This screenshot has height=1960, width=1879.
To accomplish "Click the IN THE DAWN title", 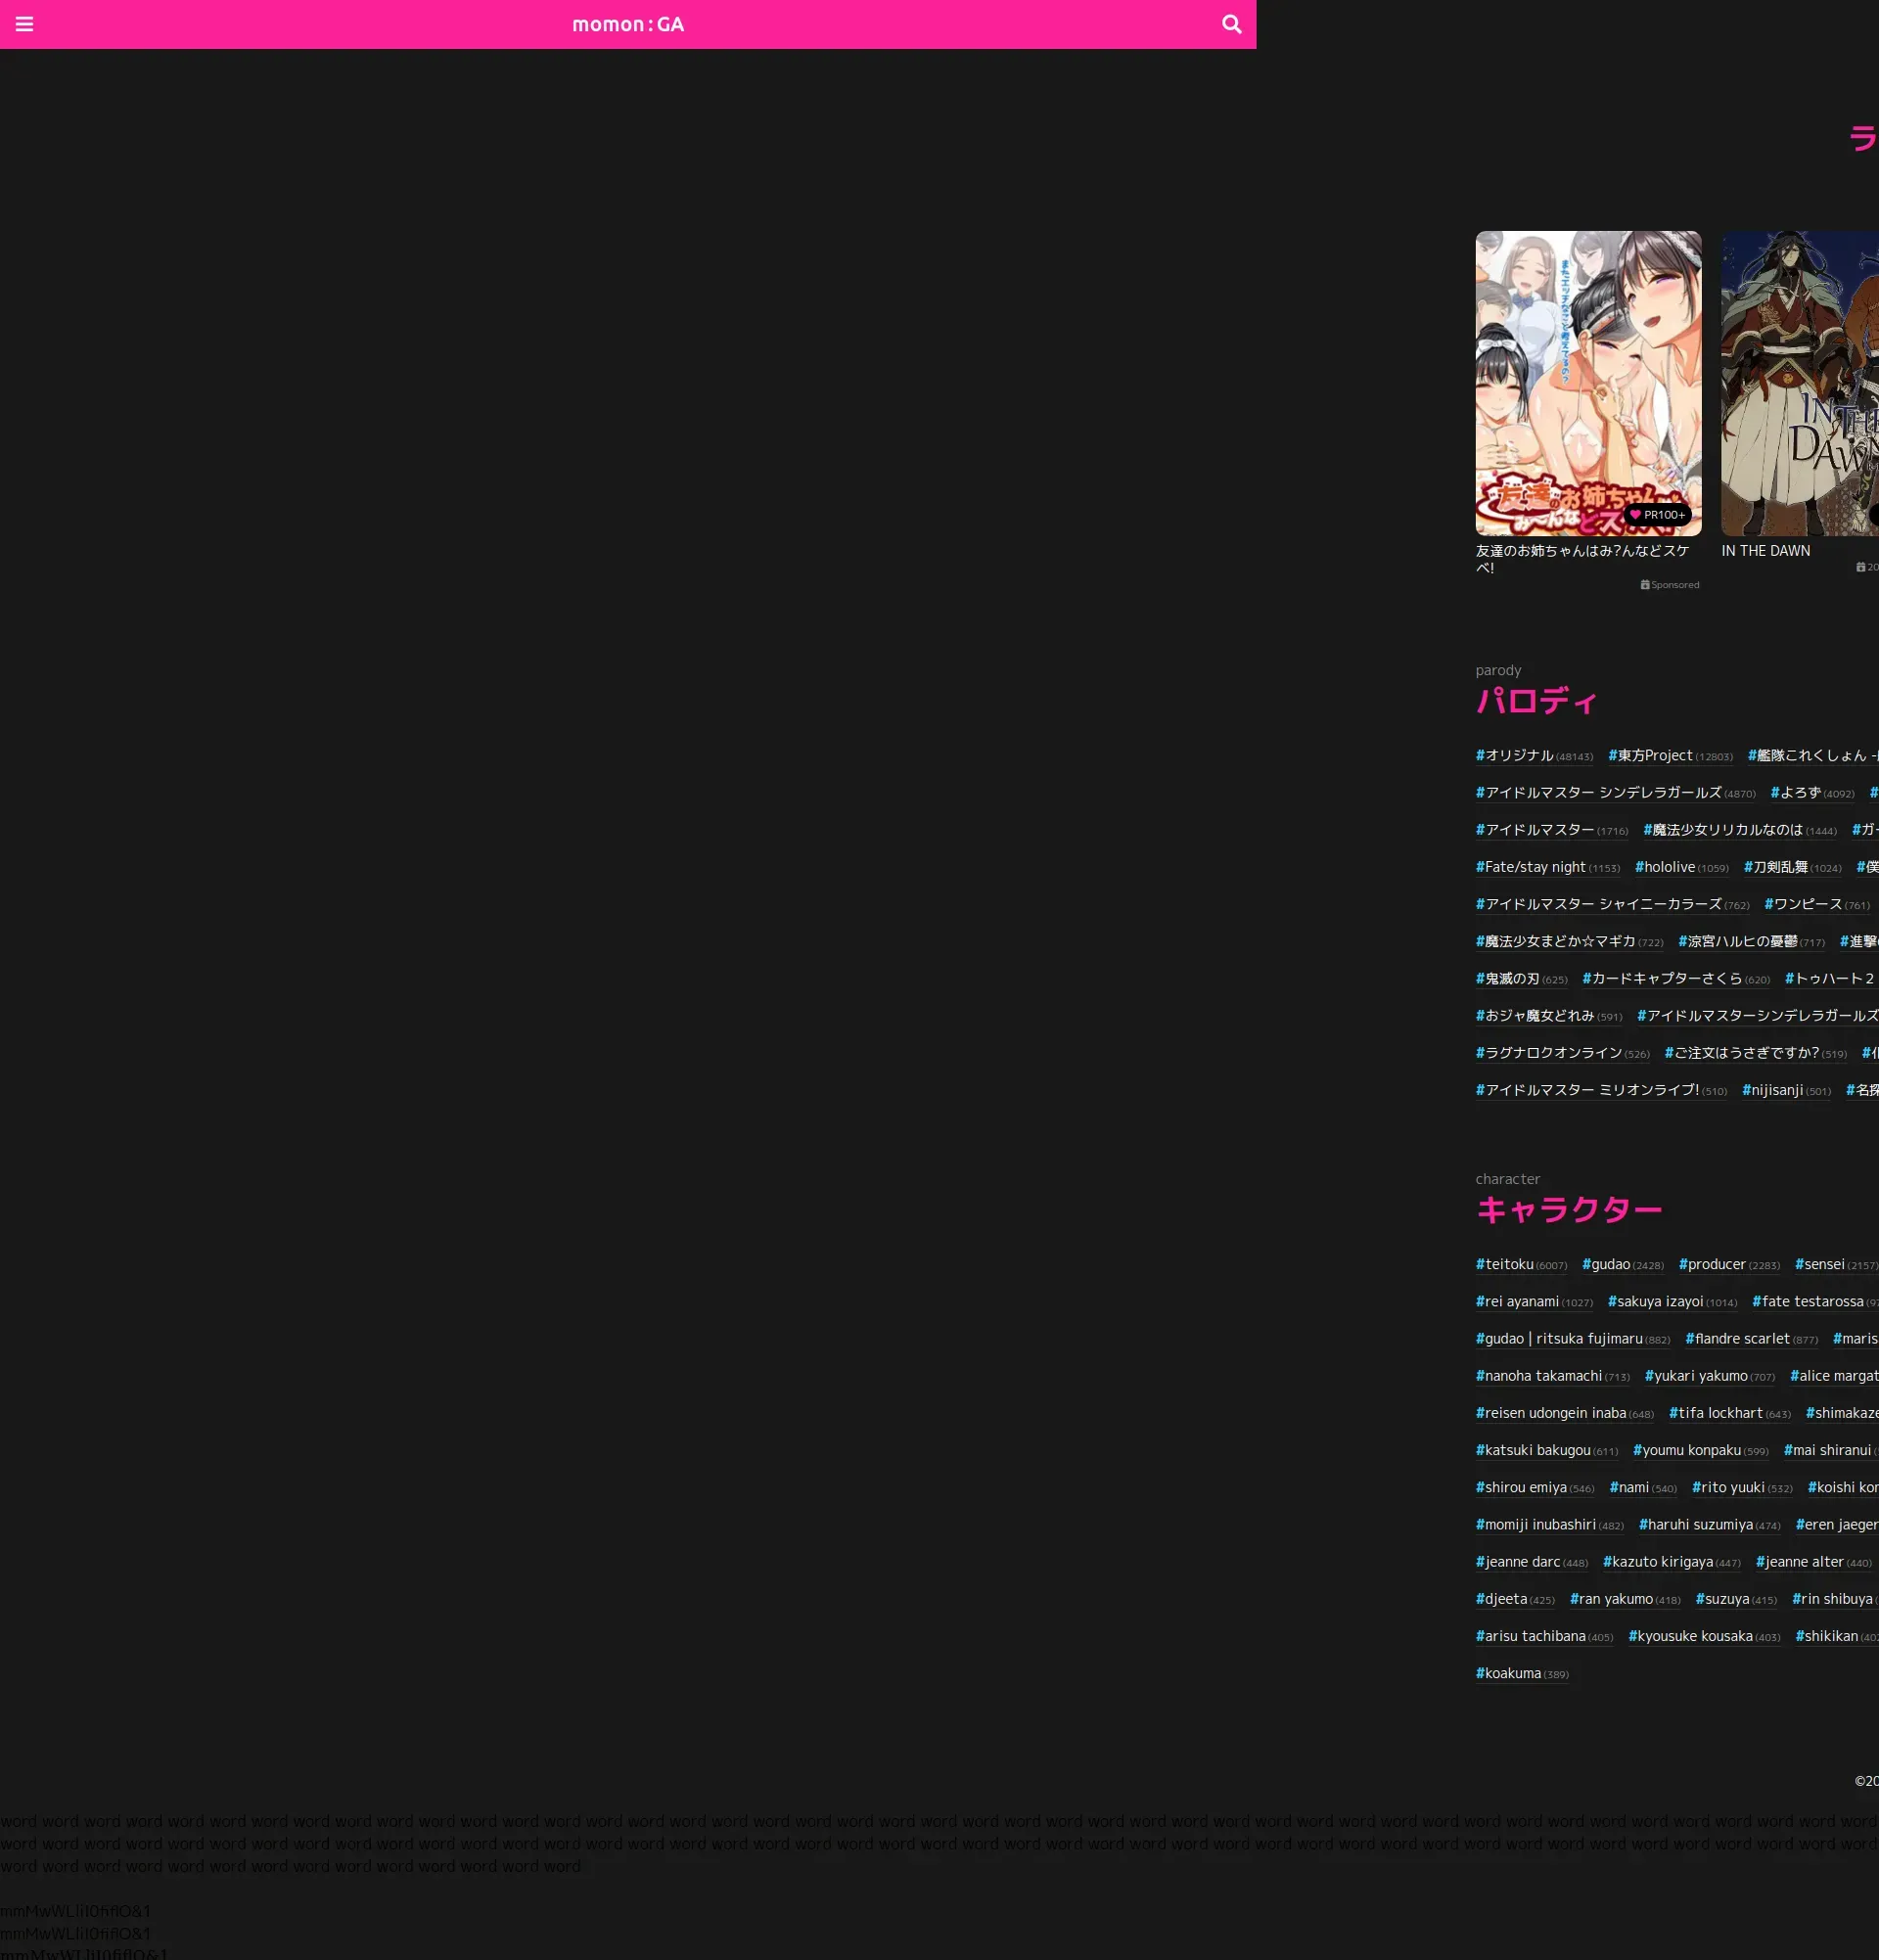I will tap(1765, 551).
